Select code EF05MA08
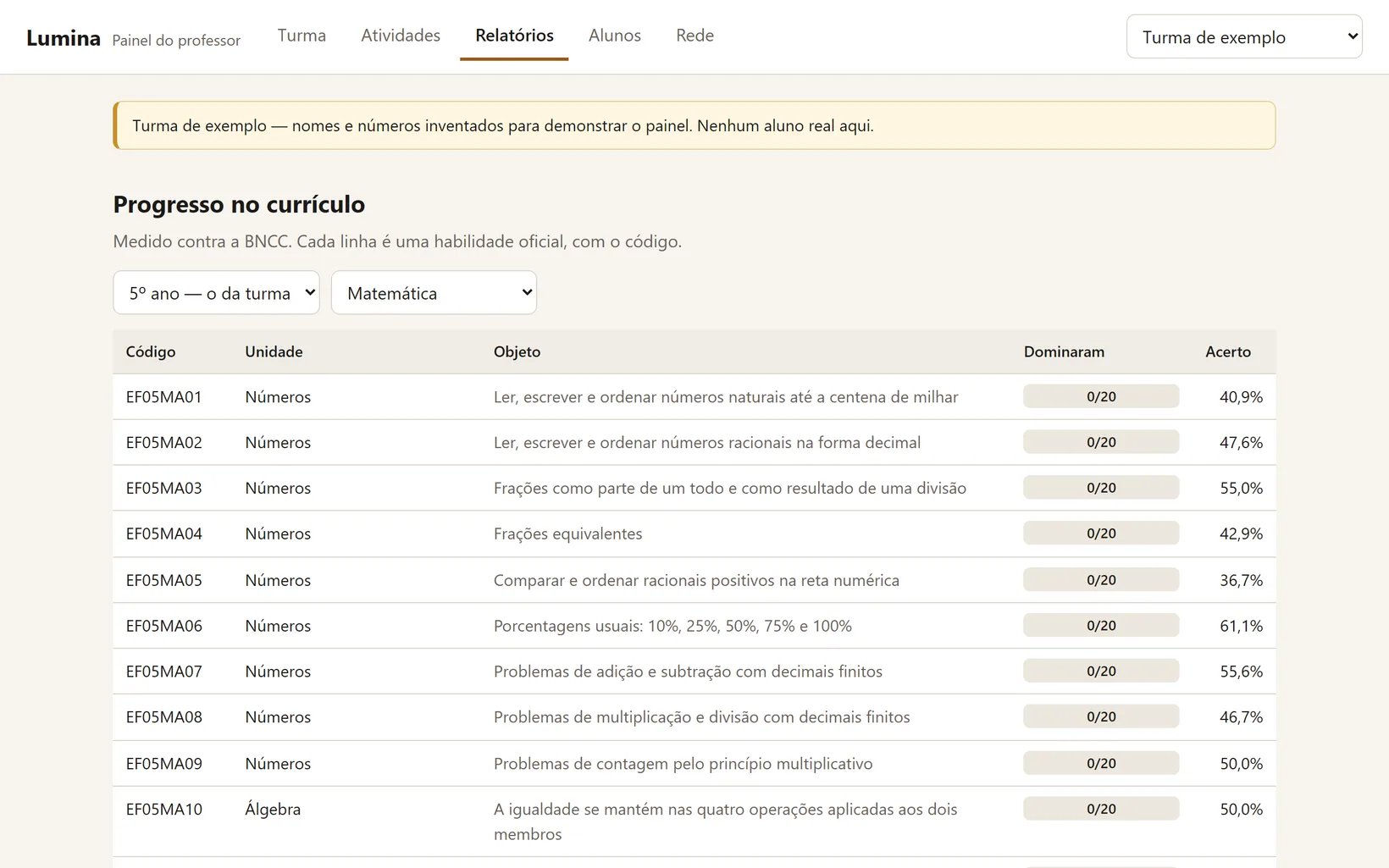Viewport: 1389px width, 868px height. pyautogui.click(x=164, y=717)
